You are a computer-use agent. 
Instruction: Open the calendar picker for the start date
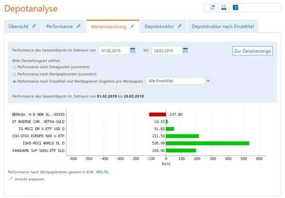pyautogui.click(x=133, y=50)
